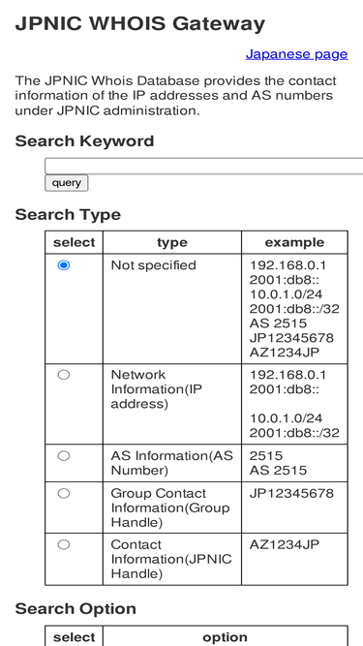Click the example column header

(x=294, y=242)
